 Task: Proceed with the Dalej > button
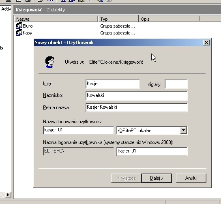click(x=157, y=178)
